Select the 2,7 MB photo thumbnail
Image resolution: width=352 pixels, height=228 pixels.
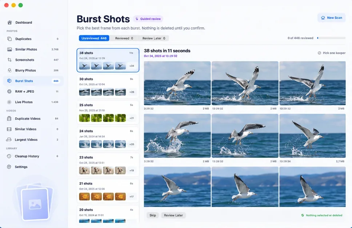(x=312, y=136)
